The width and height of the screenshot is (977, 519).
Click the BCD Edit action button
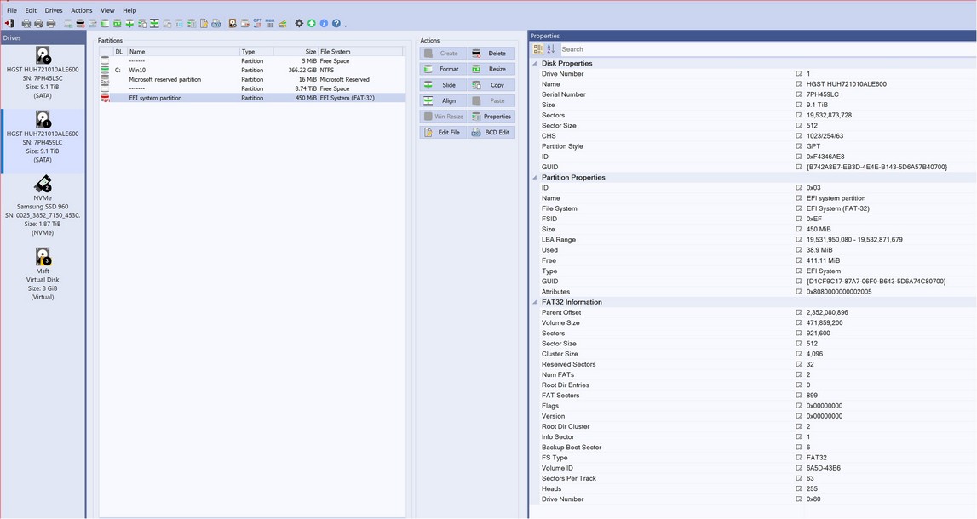(491, 133)
